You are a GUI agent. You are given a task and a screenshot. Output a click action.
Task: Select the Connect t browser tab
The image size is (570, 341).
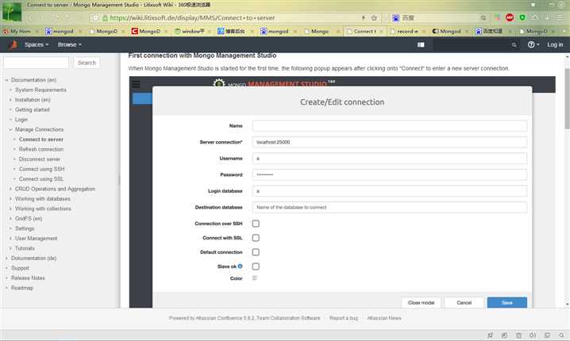pyautogui.click(x=364, y=31)
